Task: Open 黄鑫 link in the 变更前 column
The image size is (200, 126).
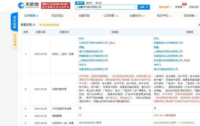Action: (81, 47)
